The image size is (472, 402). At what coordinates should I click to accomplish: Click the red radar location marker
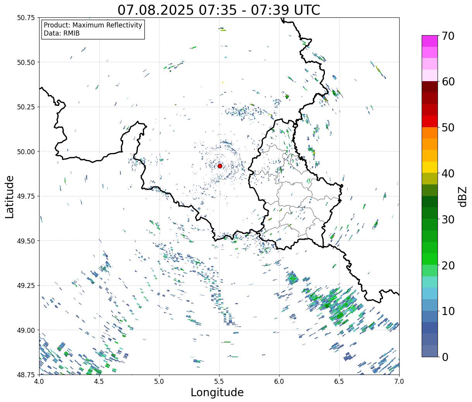pyautogui.click(x=220, y=166)
